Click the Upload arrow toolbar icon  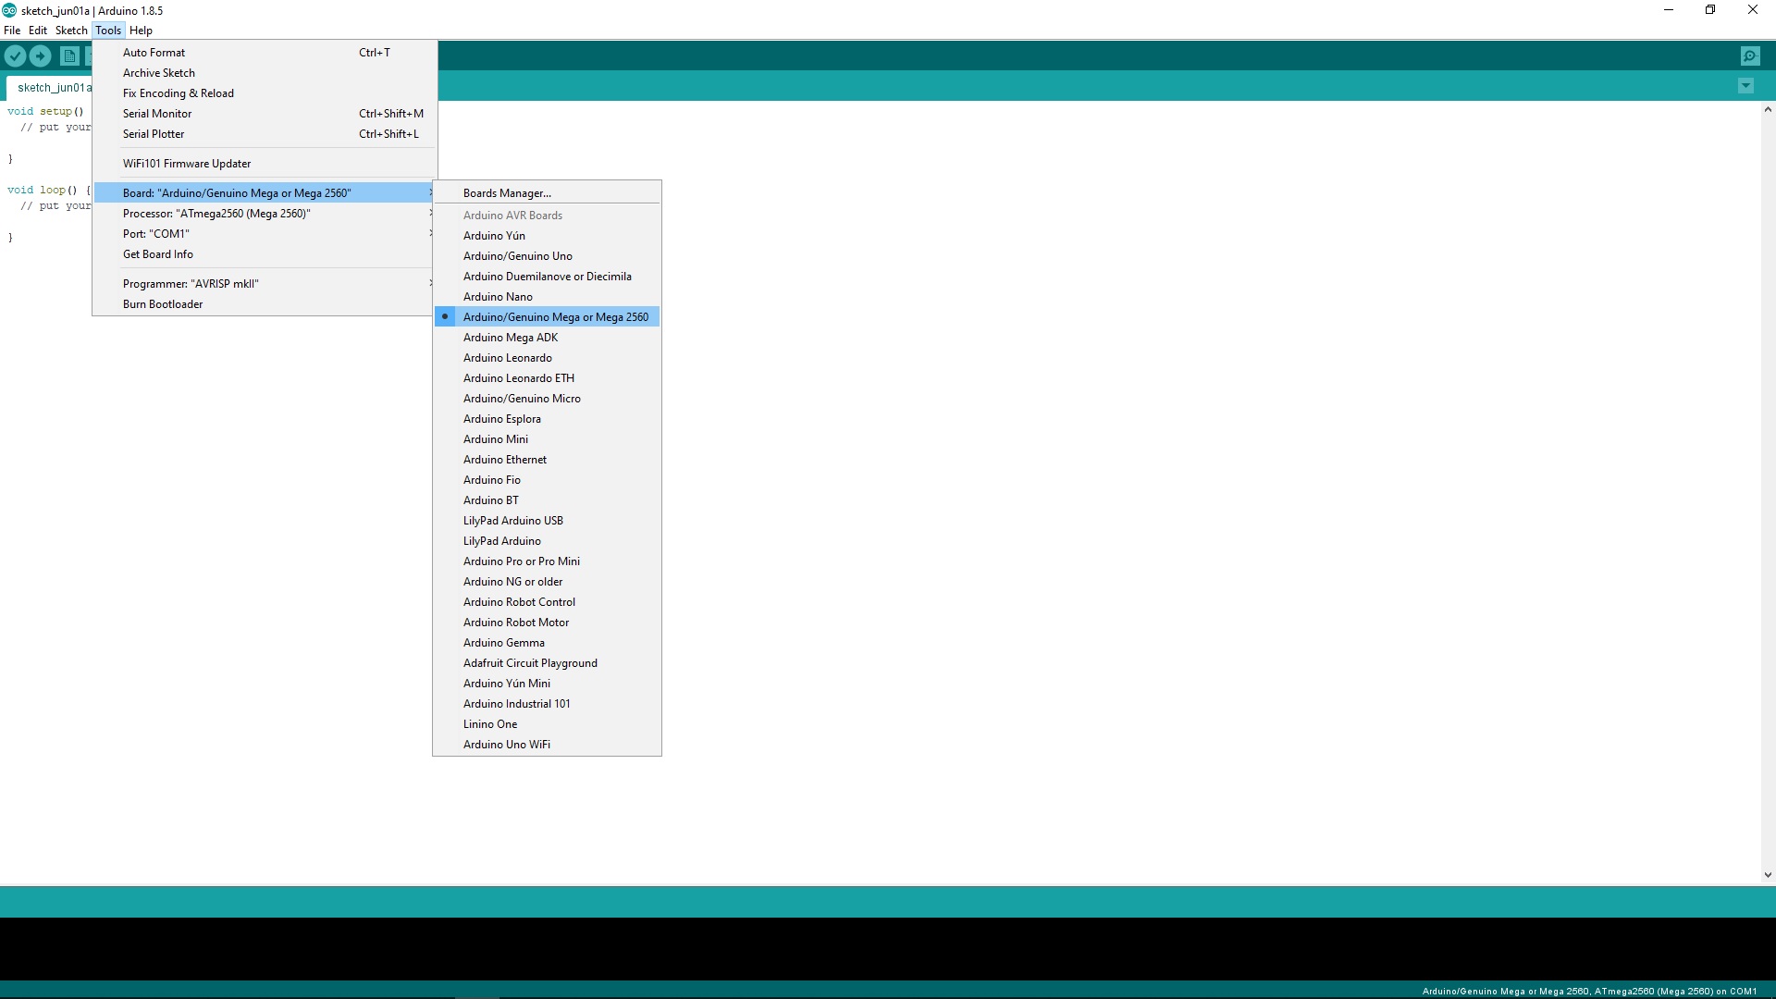click(41, 56)
